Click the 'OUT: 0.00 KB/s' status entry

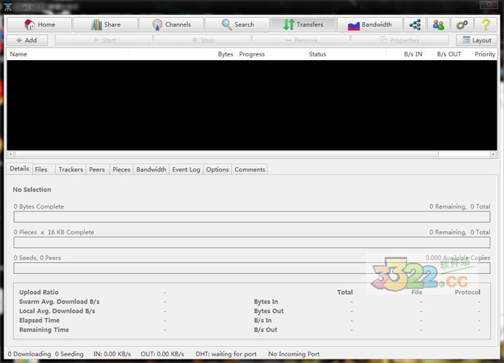162,354
